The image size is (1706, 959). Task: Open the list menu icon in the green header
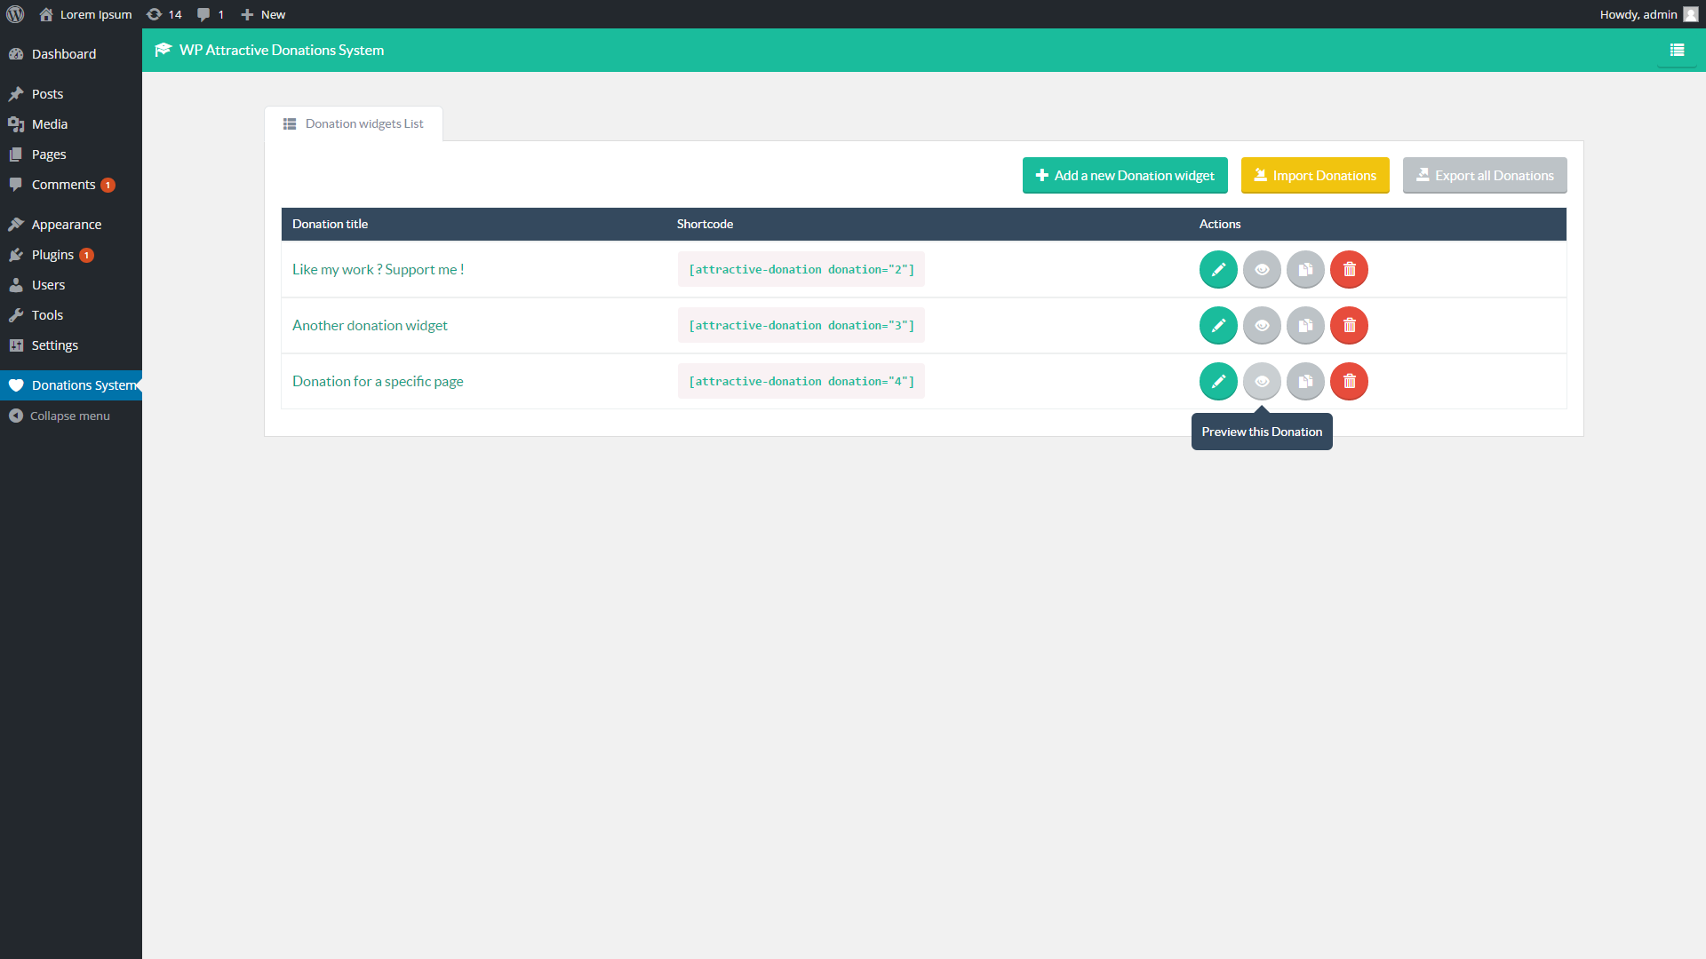pos(1677,51)
